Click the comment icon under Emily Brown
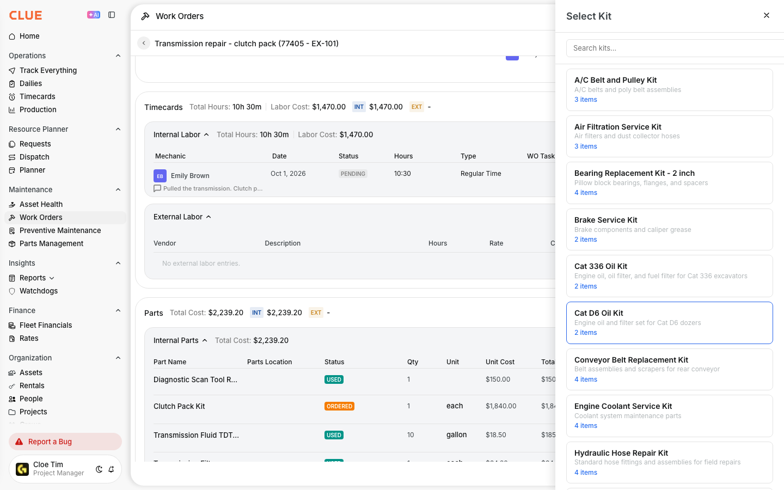This screenshot has height=490, width=784. point(157,188)
